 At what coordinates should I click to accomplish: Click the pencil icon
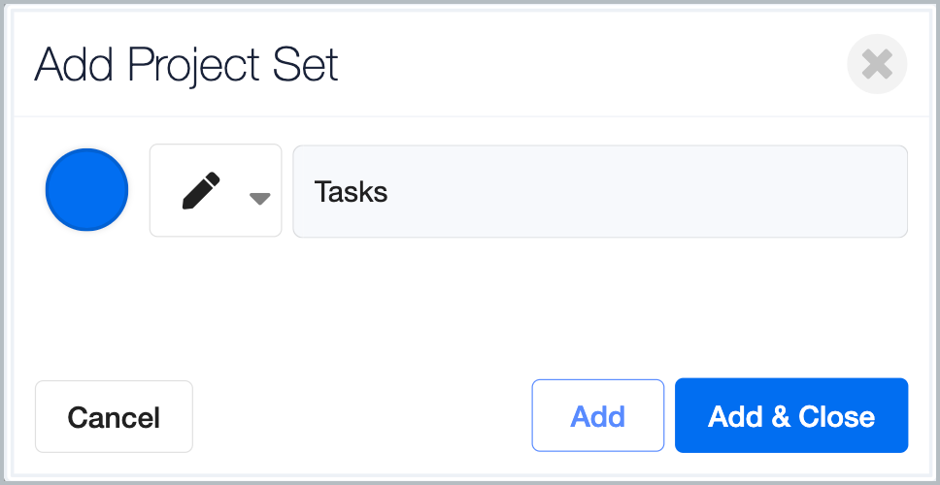[201, 190]
